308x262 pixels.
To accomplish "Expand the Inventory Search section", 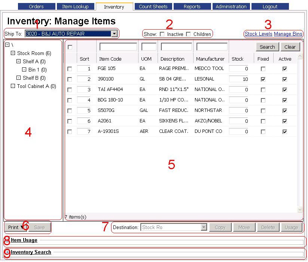I will pos(7,252).
